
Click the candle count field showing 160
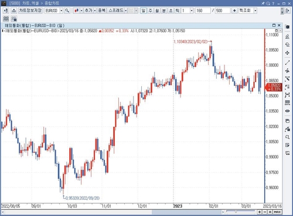(x=203, y=11)
